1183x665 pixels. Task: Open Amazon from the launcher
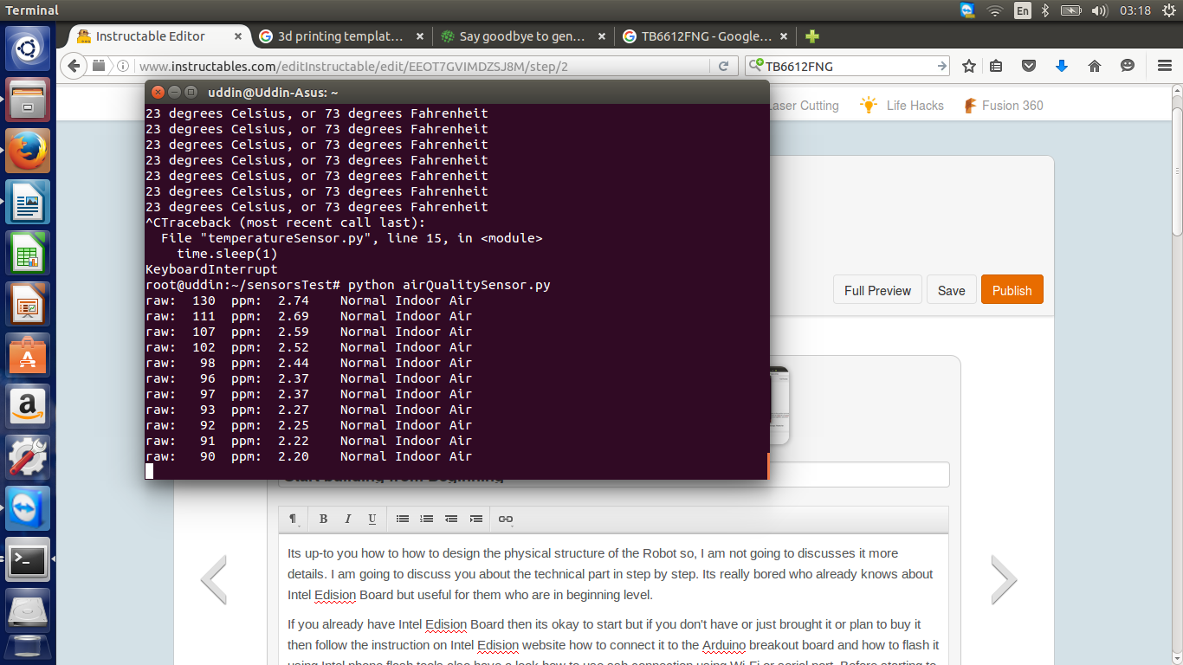(x=28, y=406)
